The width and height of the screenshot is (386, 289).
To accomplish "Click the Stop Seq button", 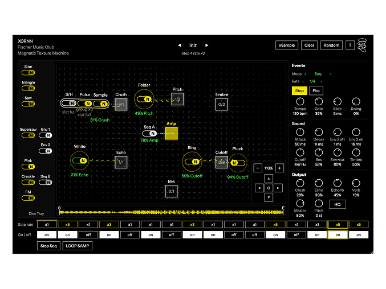I will [x=48, y=246].
